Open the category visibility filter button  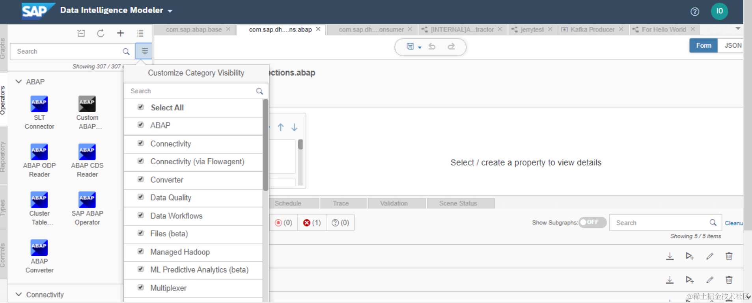[x=144, y=51]
